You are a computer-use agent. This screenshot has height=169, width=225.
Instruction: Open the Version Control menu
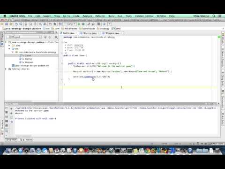[x=144, y=16]
